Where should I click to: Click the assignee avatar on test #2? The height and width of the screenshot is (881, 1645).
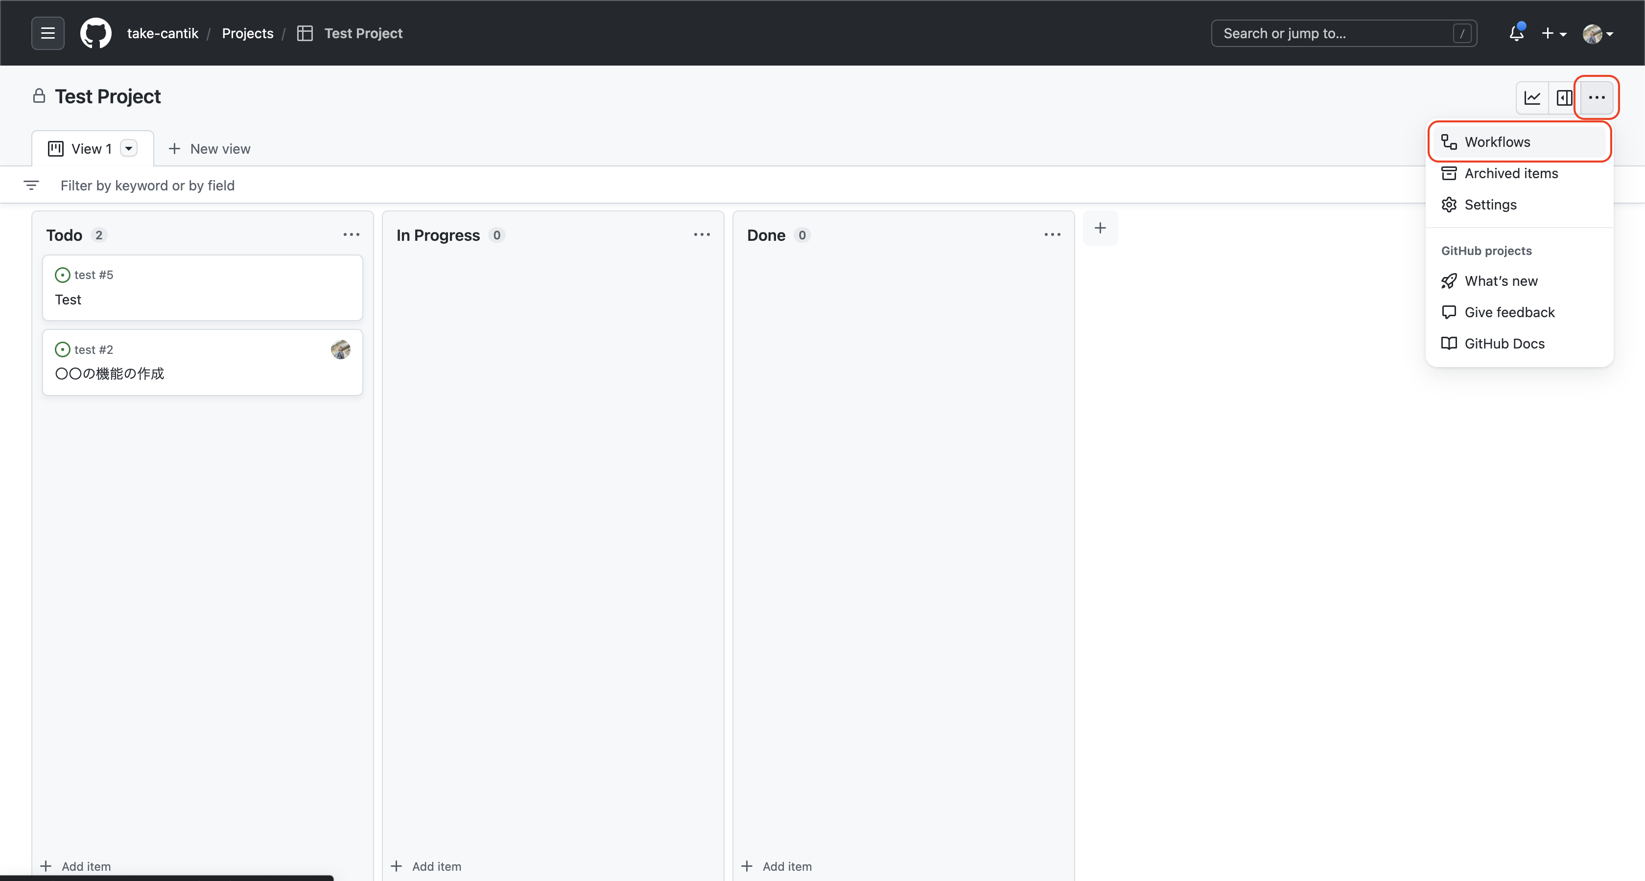pyautogui.click(x=340, y=349)
